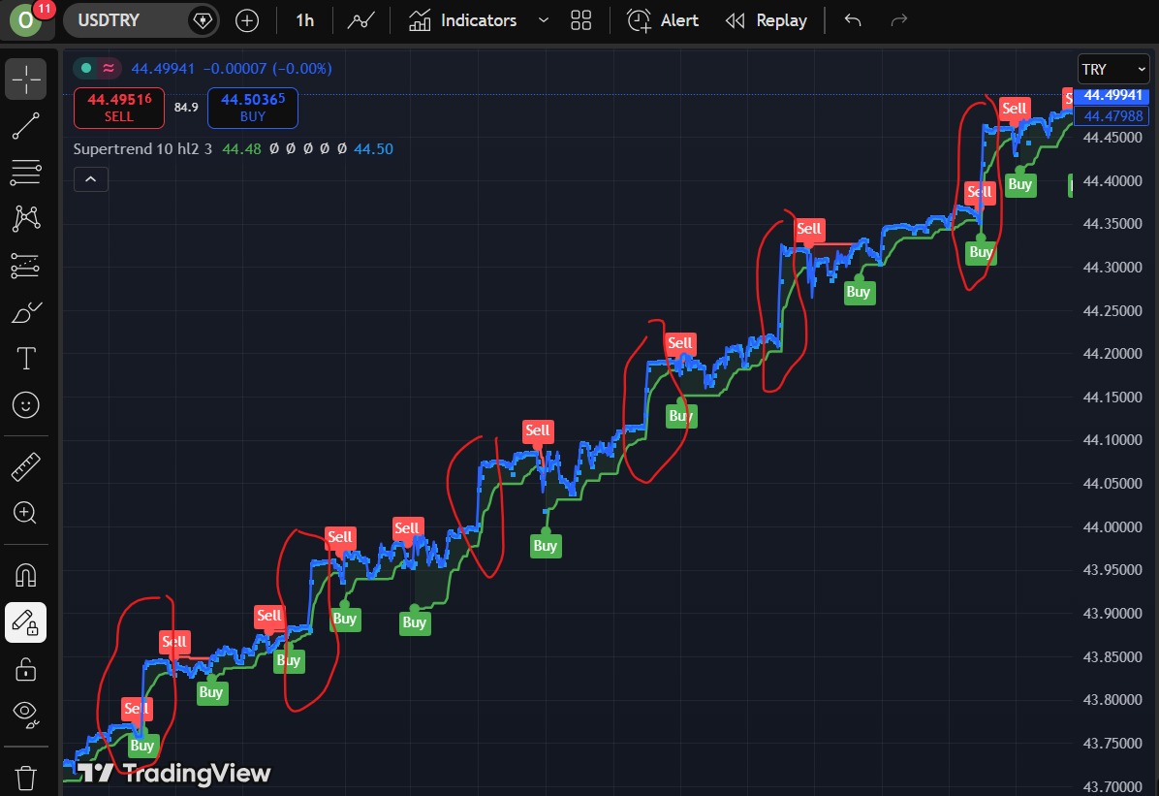
Task: Toggle magnet mode snapping
Action: tap(26, 576)
